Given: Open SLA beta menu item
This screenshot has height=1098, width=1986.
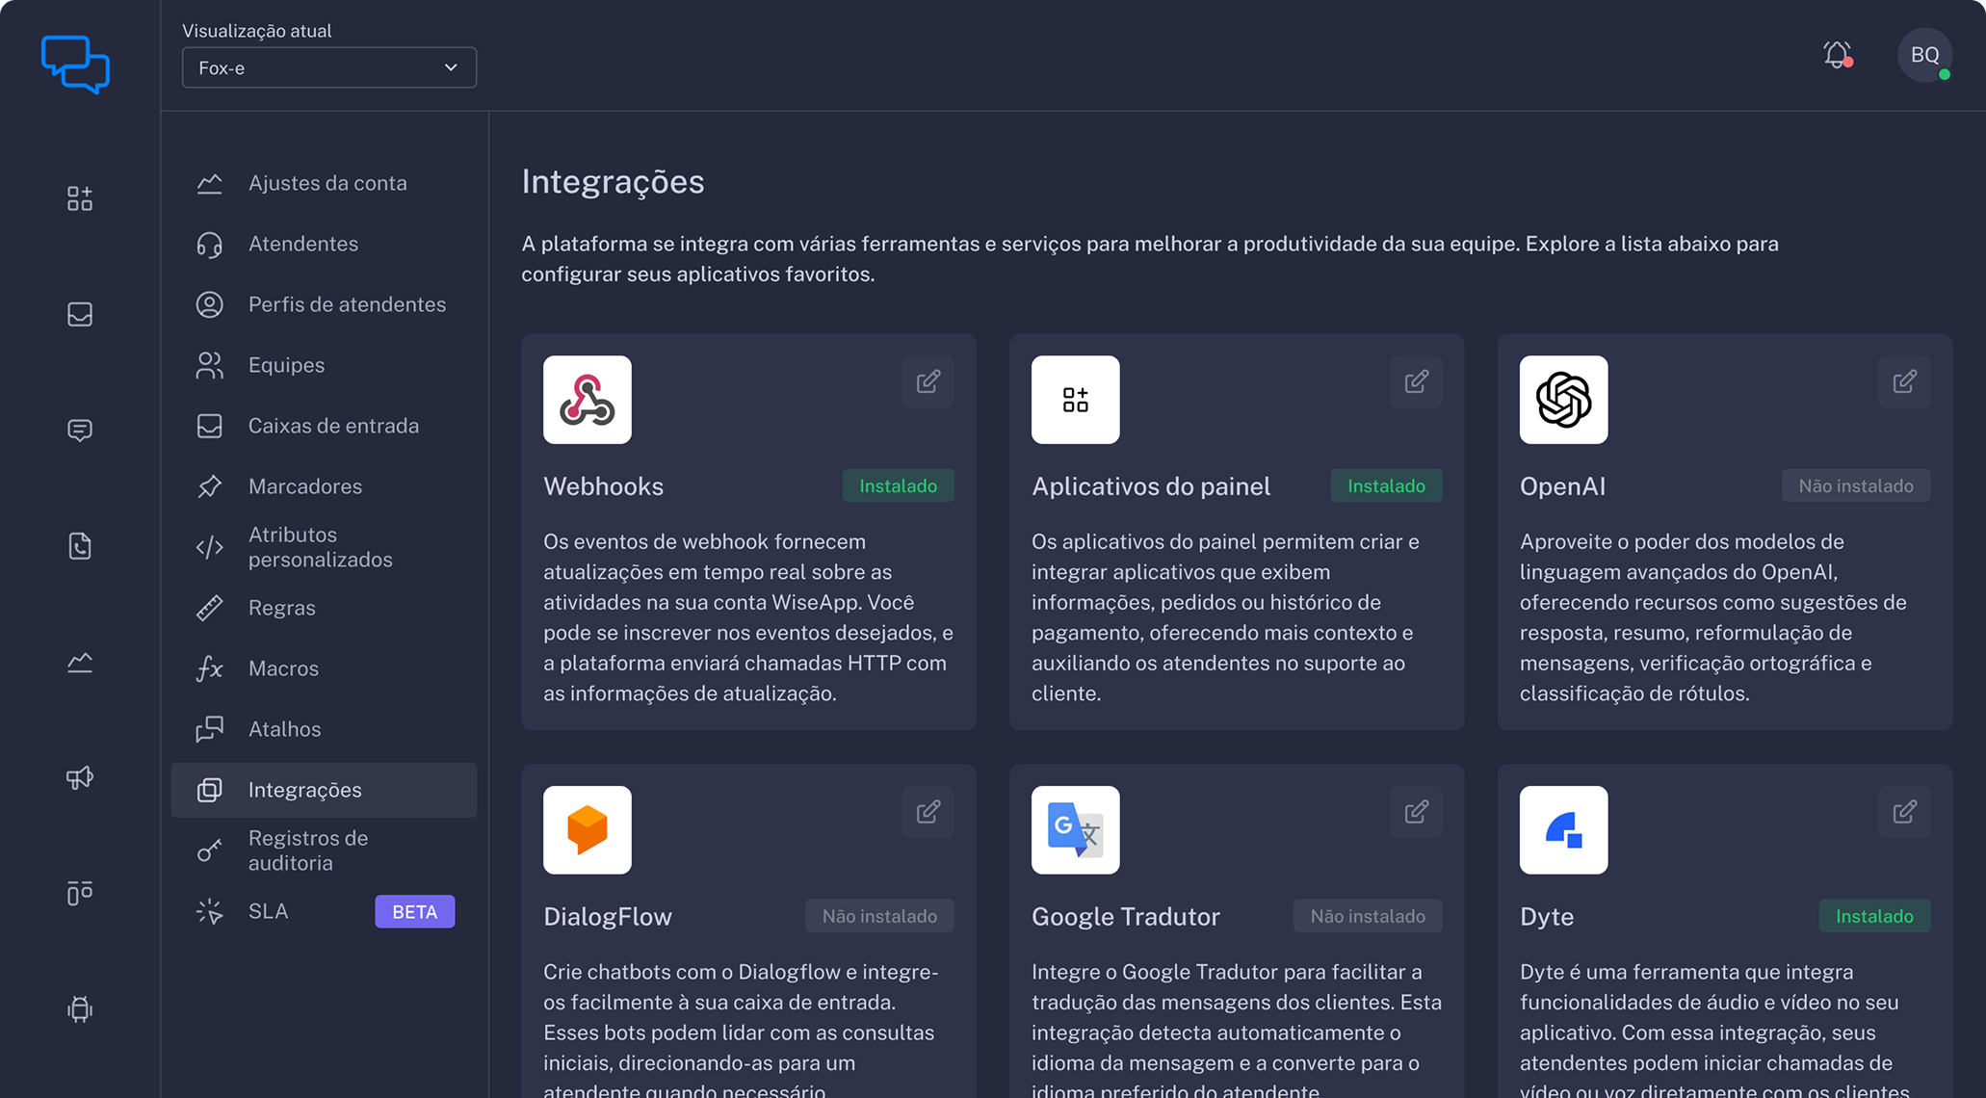Looking at the screenshot, I should pos(268,911).
